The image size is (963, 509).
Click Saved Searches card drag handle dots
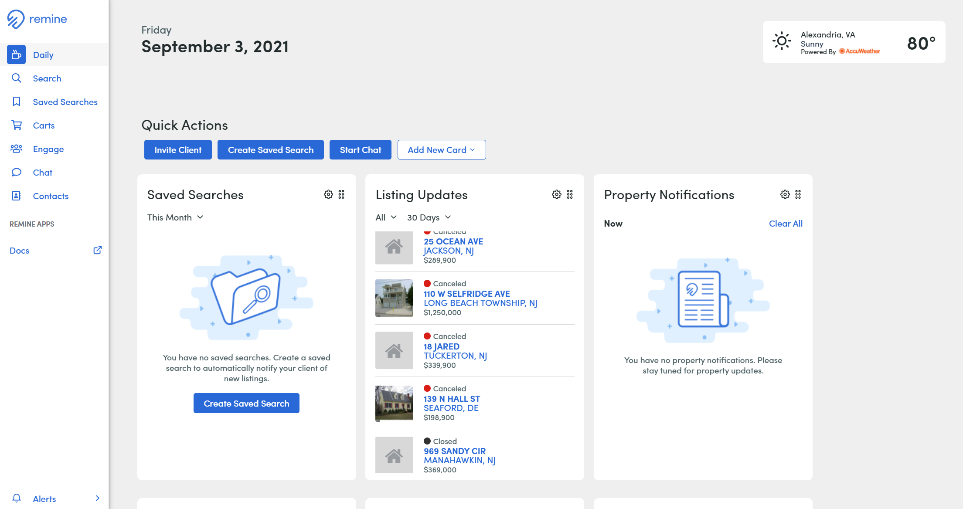[x=341, y=194]
